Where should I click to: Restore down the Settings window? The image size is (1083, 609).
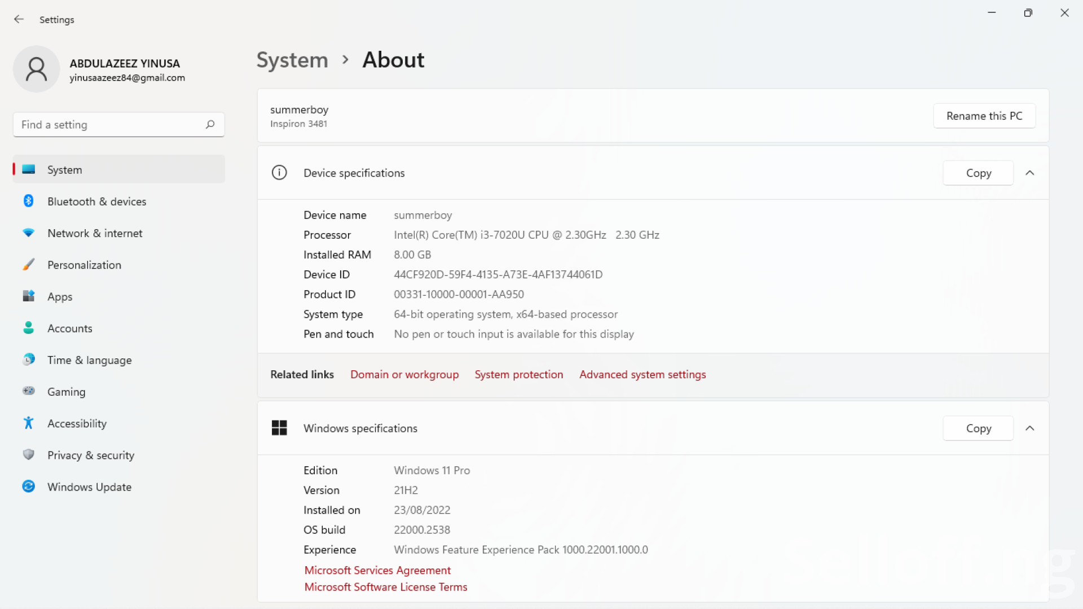1028,12
